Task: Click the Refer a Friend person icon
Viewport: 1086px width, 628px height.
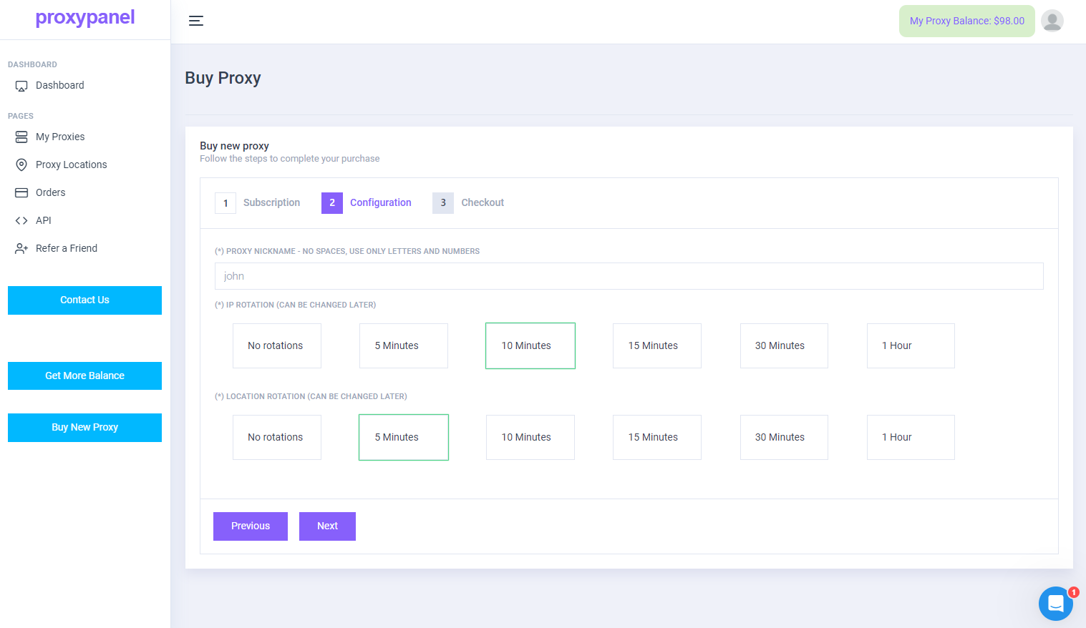Action: click(21, 248)
